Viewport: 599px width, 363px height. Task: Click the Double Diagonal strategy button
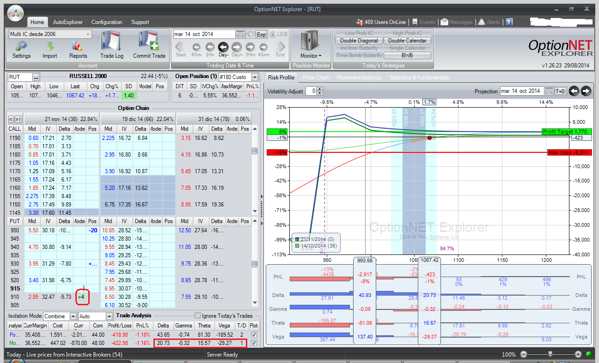[x=359, y=41]
